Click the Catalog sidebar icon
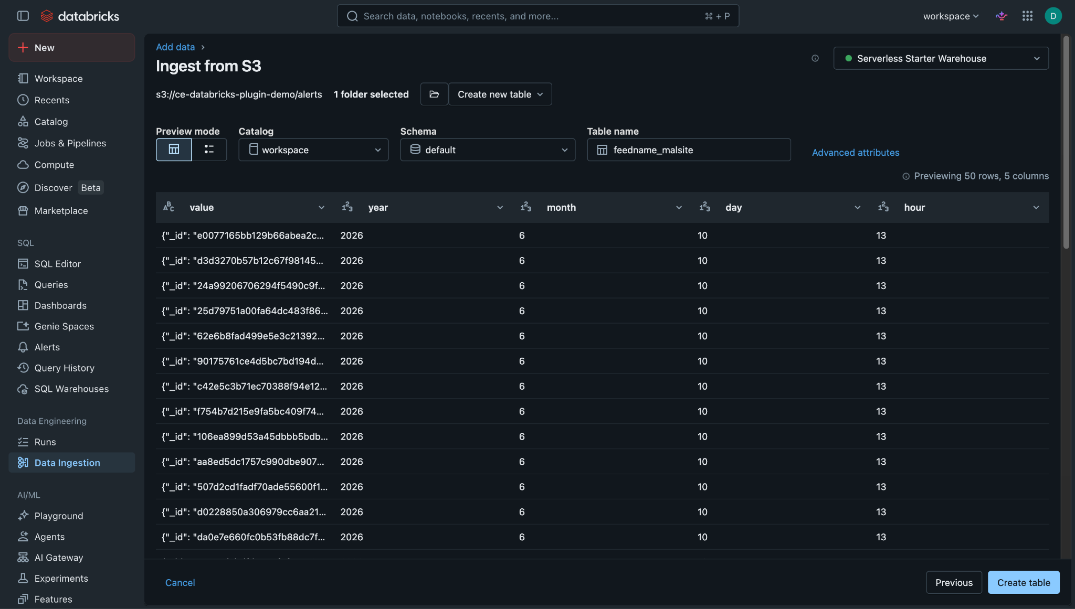1075x609 pixels. tap(23, 122)
